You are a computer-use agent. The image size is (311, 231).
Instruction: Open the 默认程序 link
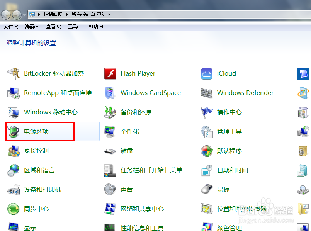click(229, 151)
